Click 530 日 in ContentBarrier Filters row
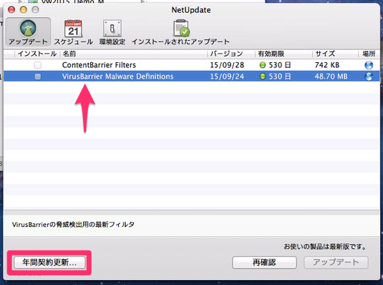 tap(280, 65)
